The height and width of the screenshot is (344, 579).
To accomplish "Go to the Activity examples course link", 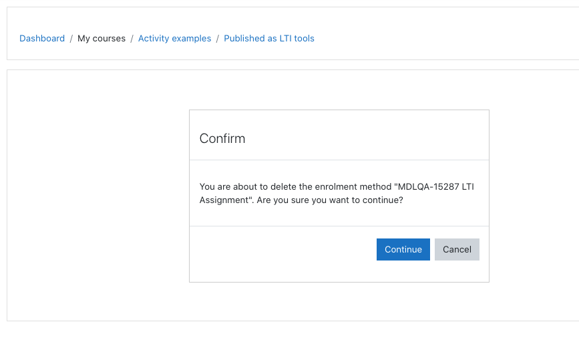I will tap(175, 39).
